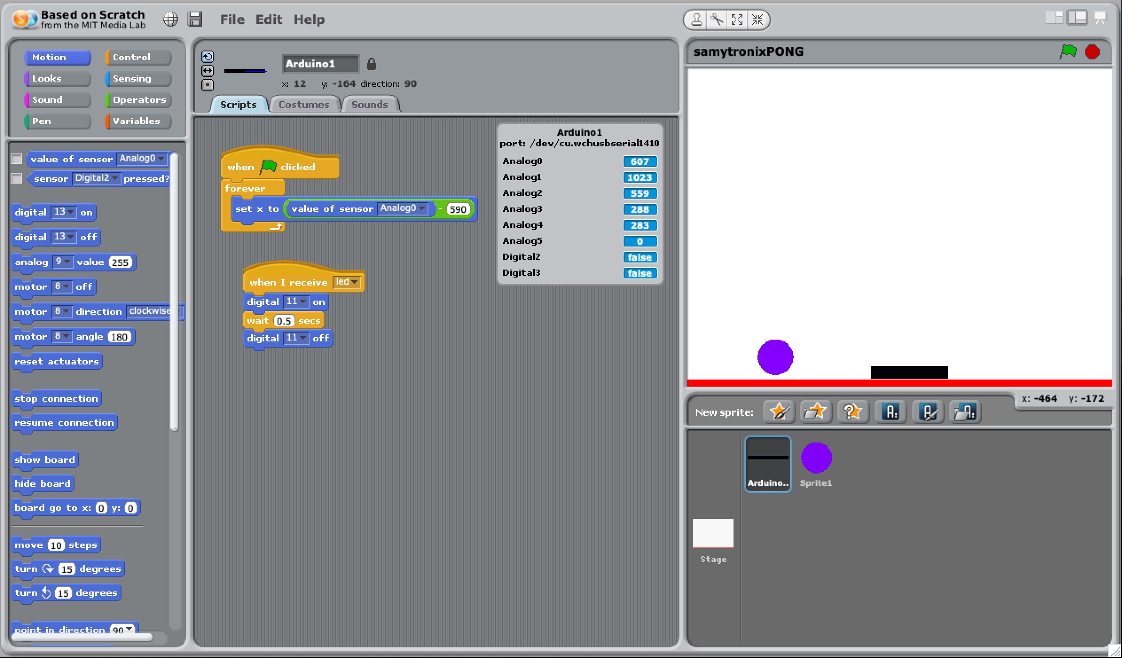Open the Analog0 dropdown in the set x block
Image resolution: width=1122 pixels, height=658 pixels.
[421, 208]
